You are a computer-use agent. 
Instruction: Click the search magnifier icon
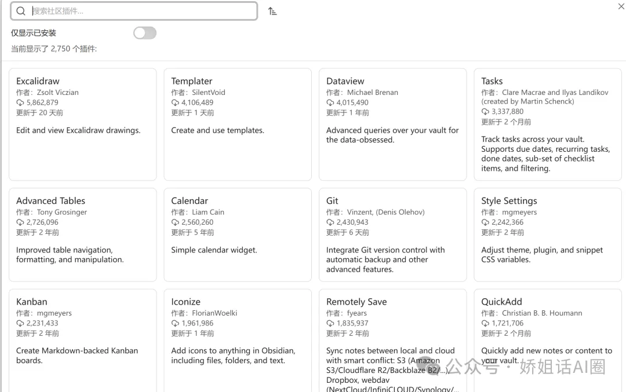pos(21,11)
